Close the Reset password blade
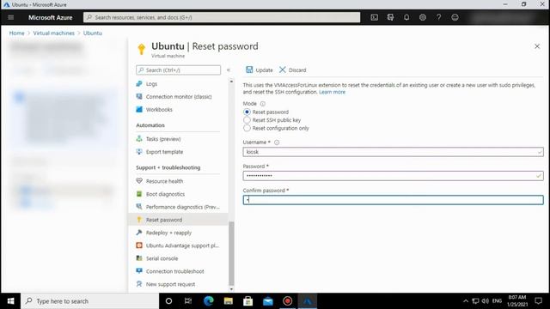This screenshot has height=309, width=550. point(537,46)
